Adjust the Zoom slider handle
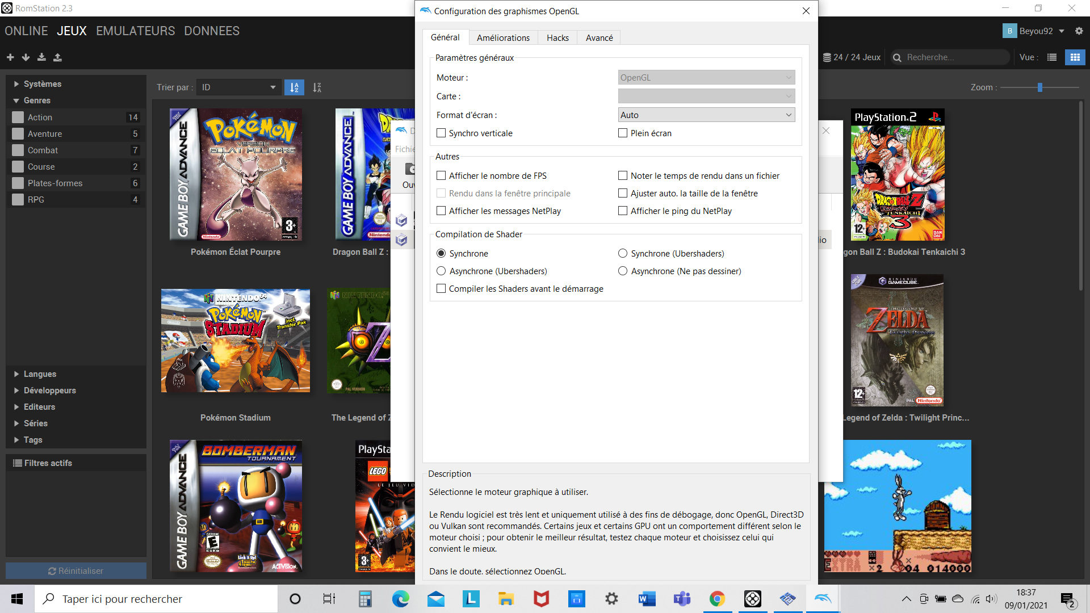Screen dimensions: 1090x613 point(1040,87)
